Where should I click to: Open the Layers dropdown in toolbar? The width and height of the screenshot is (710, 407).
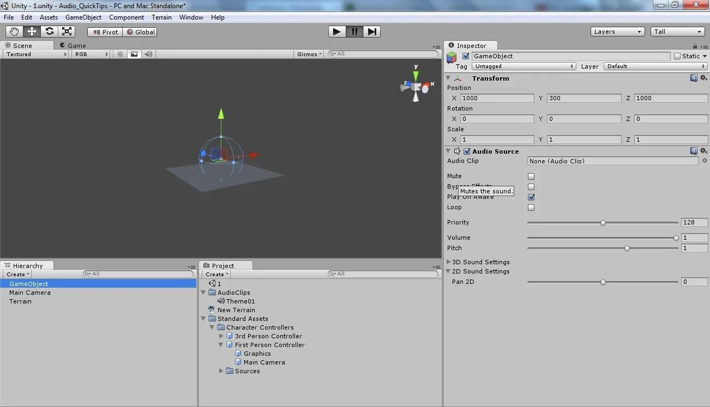coord(617,32)
